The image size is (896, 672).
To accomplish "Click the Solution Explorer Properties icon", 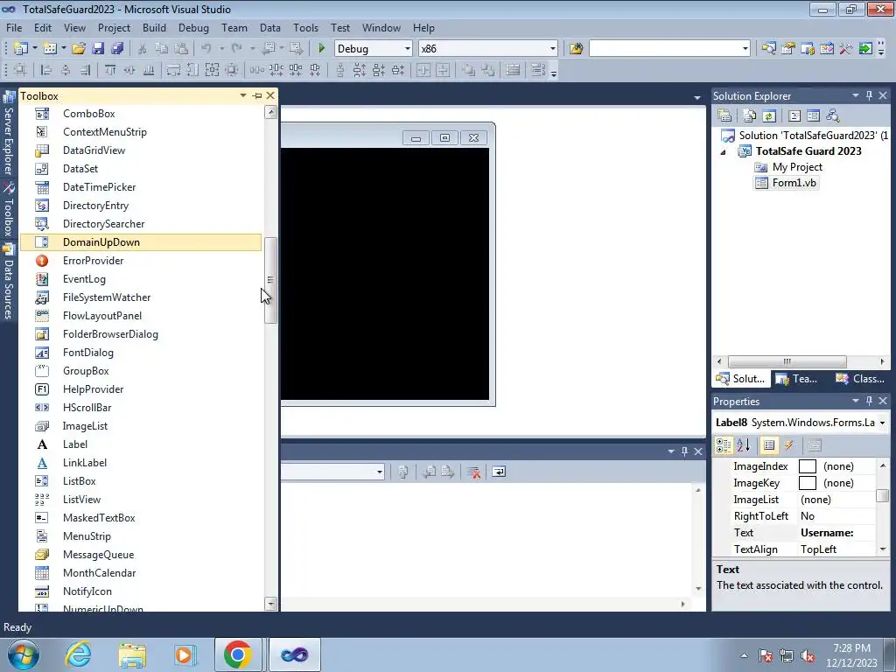I will pos(724,116).
